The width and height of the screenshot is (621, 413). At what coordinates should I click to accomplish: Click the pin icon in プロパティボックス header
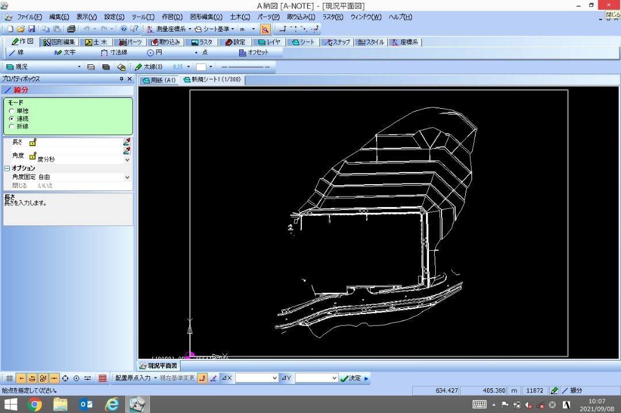click(121, 79)
